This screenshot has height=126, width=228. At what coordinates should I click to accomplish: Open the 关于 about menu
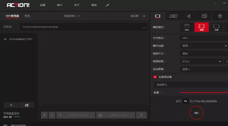(x=77, y=5)
